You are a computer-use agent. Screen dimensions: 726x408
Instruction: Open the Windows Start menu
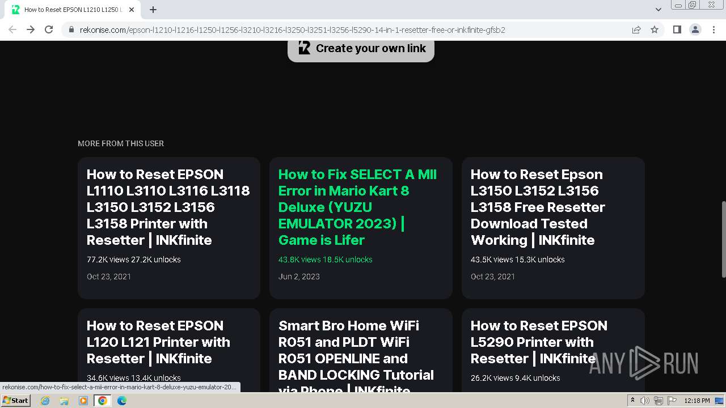[x=15, y=400]
